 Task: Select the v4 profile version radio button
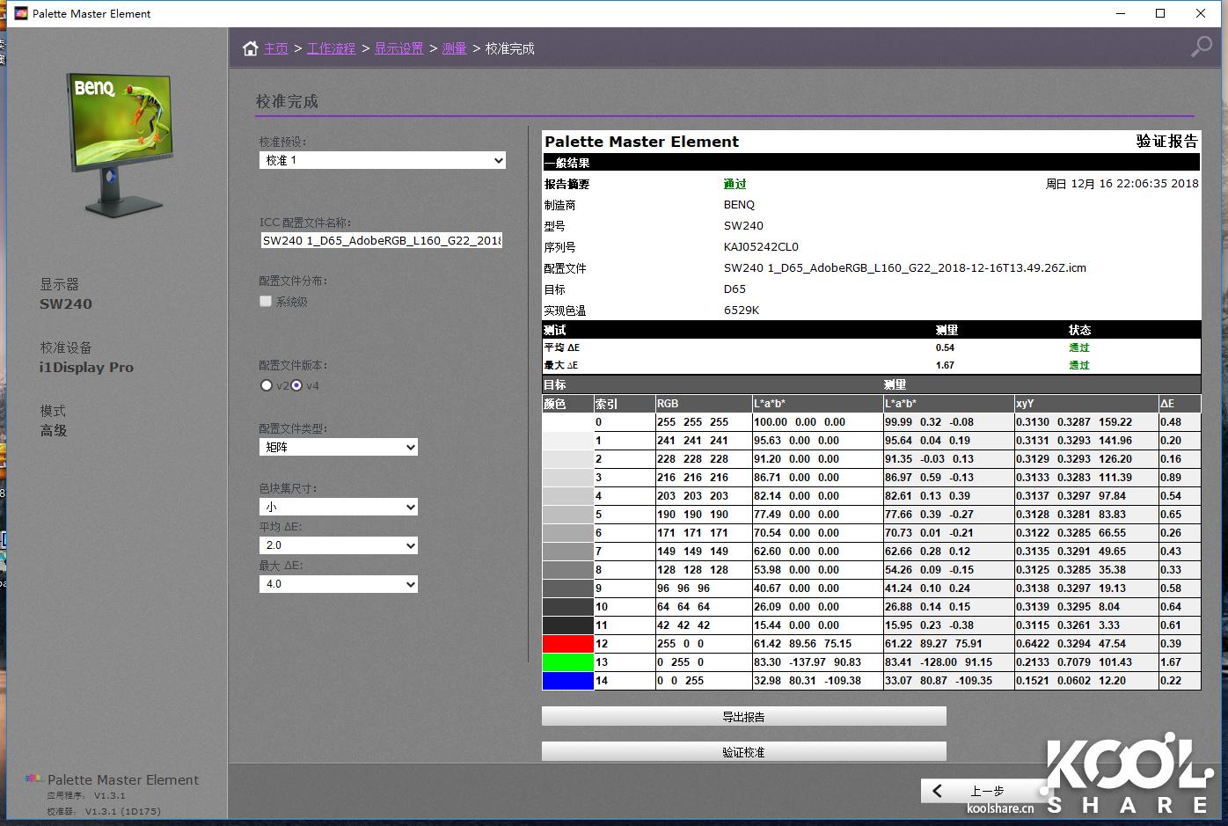[296, 385]
